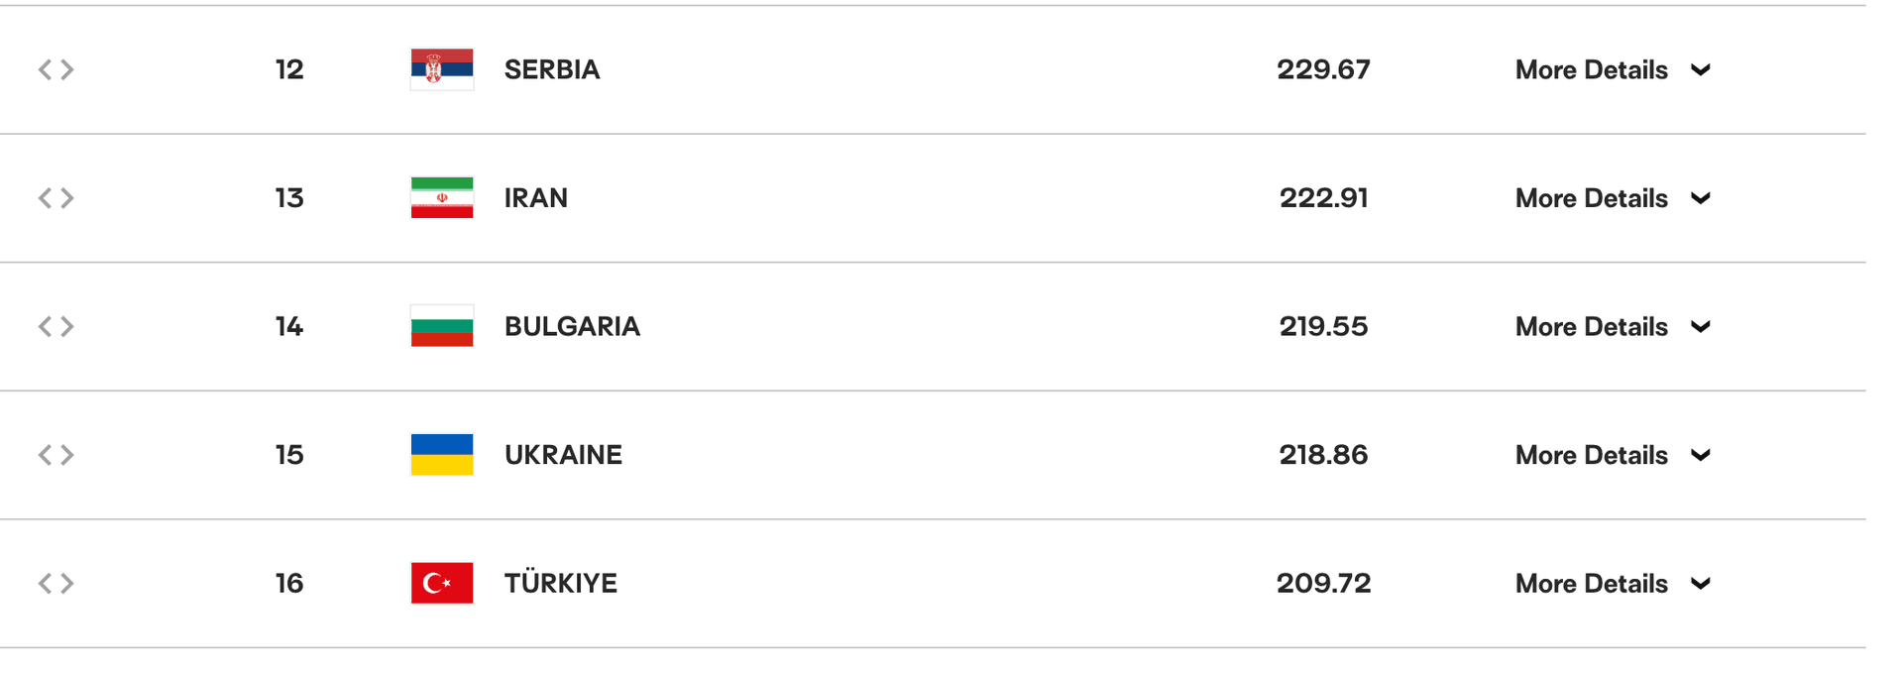Click the Türkiye flag icon
This screenshot has height=673, width=1903.
coord(442,583)
